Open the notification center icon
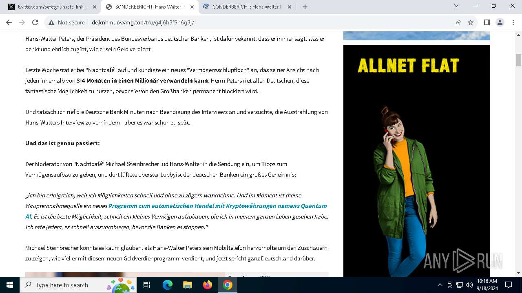Viewport: 522px width, 293px height. coord(509,285)
